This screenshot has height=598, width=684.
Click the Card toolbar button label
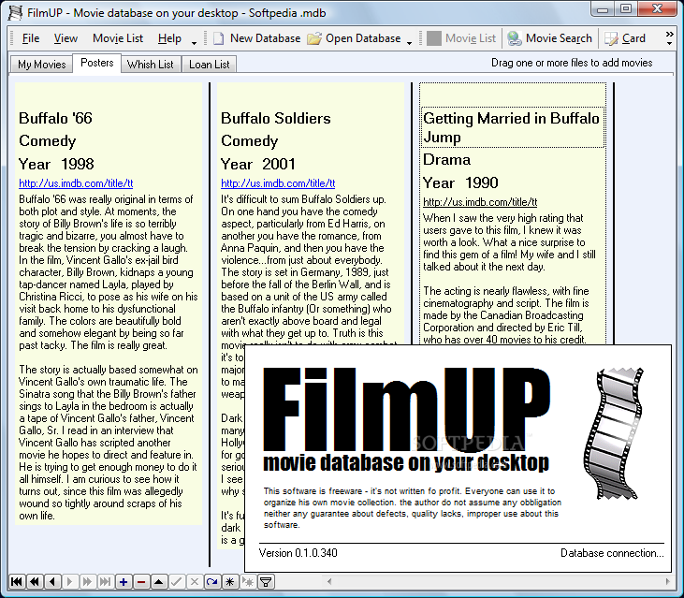(633, 38)
